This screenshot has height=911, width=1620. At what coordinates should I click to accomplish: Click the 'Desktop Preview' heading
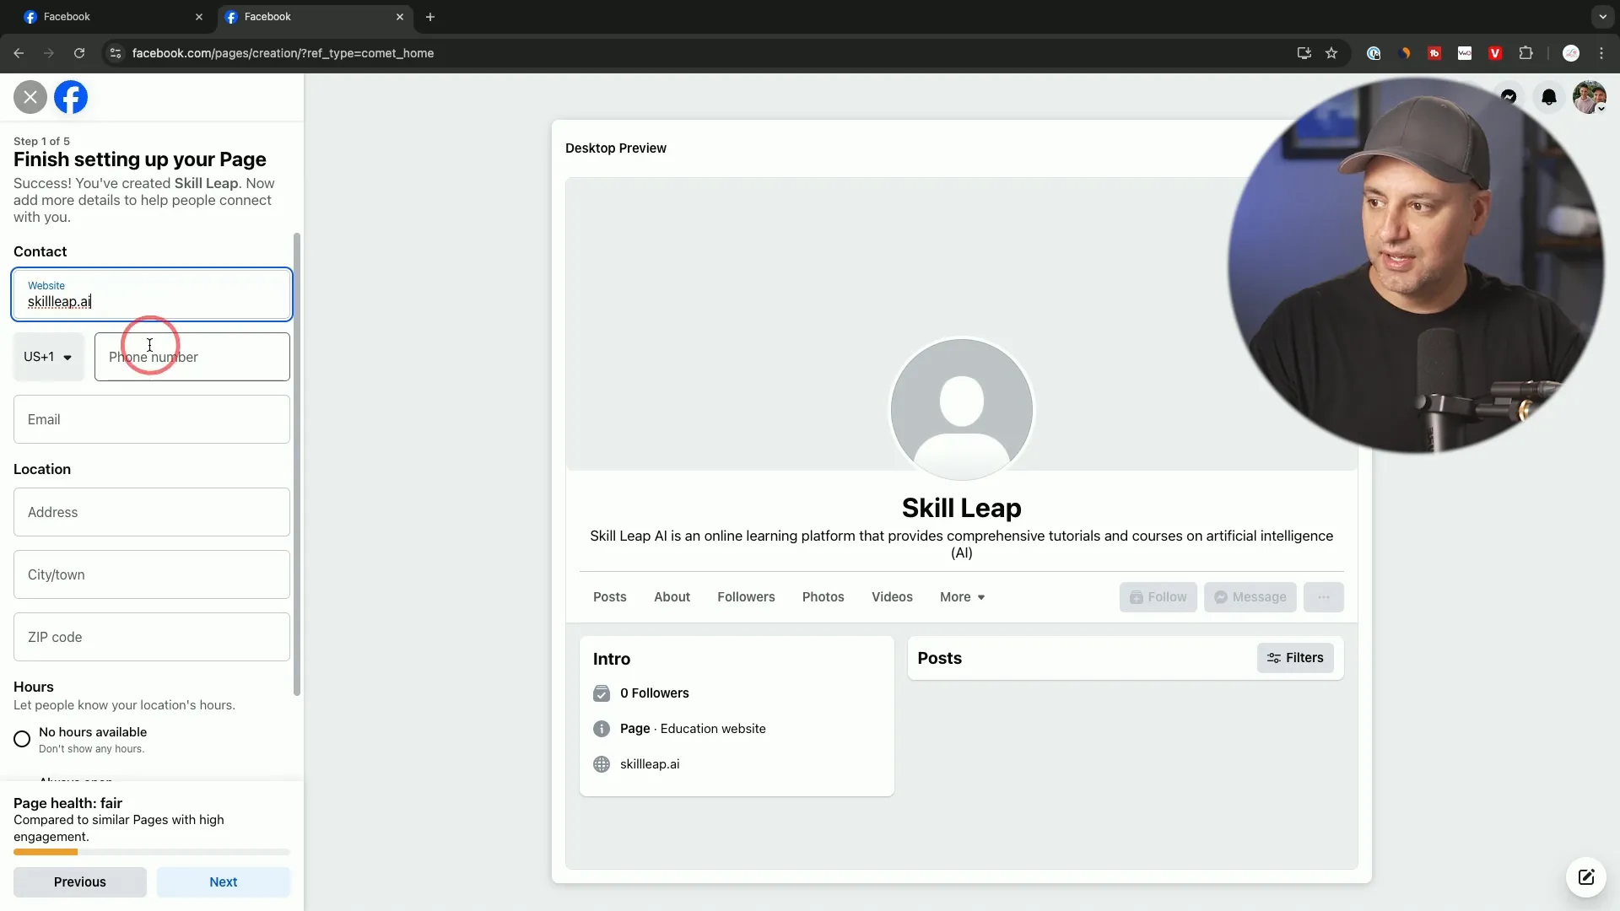coord(616,148)
